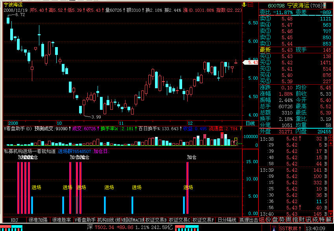The image size is (334, 231).
Task: Click the antenna connection icon in status bar
Action: [x=275, y=228]
